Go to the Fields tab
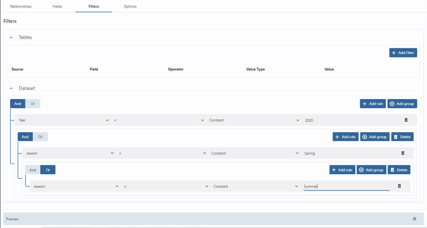This screenshot has height=228, width=427. point(57,6)
